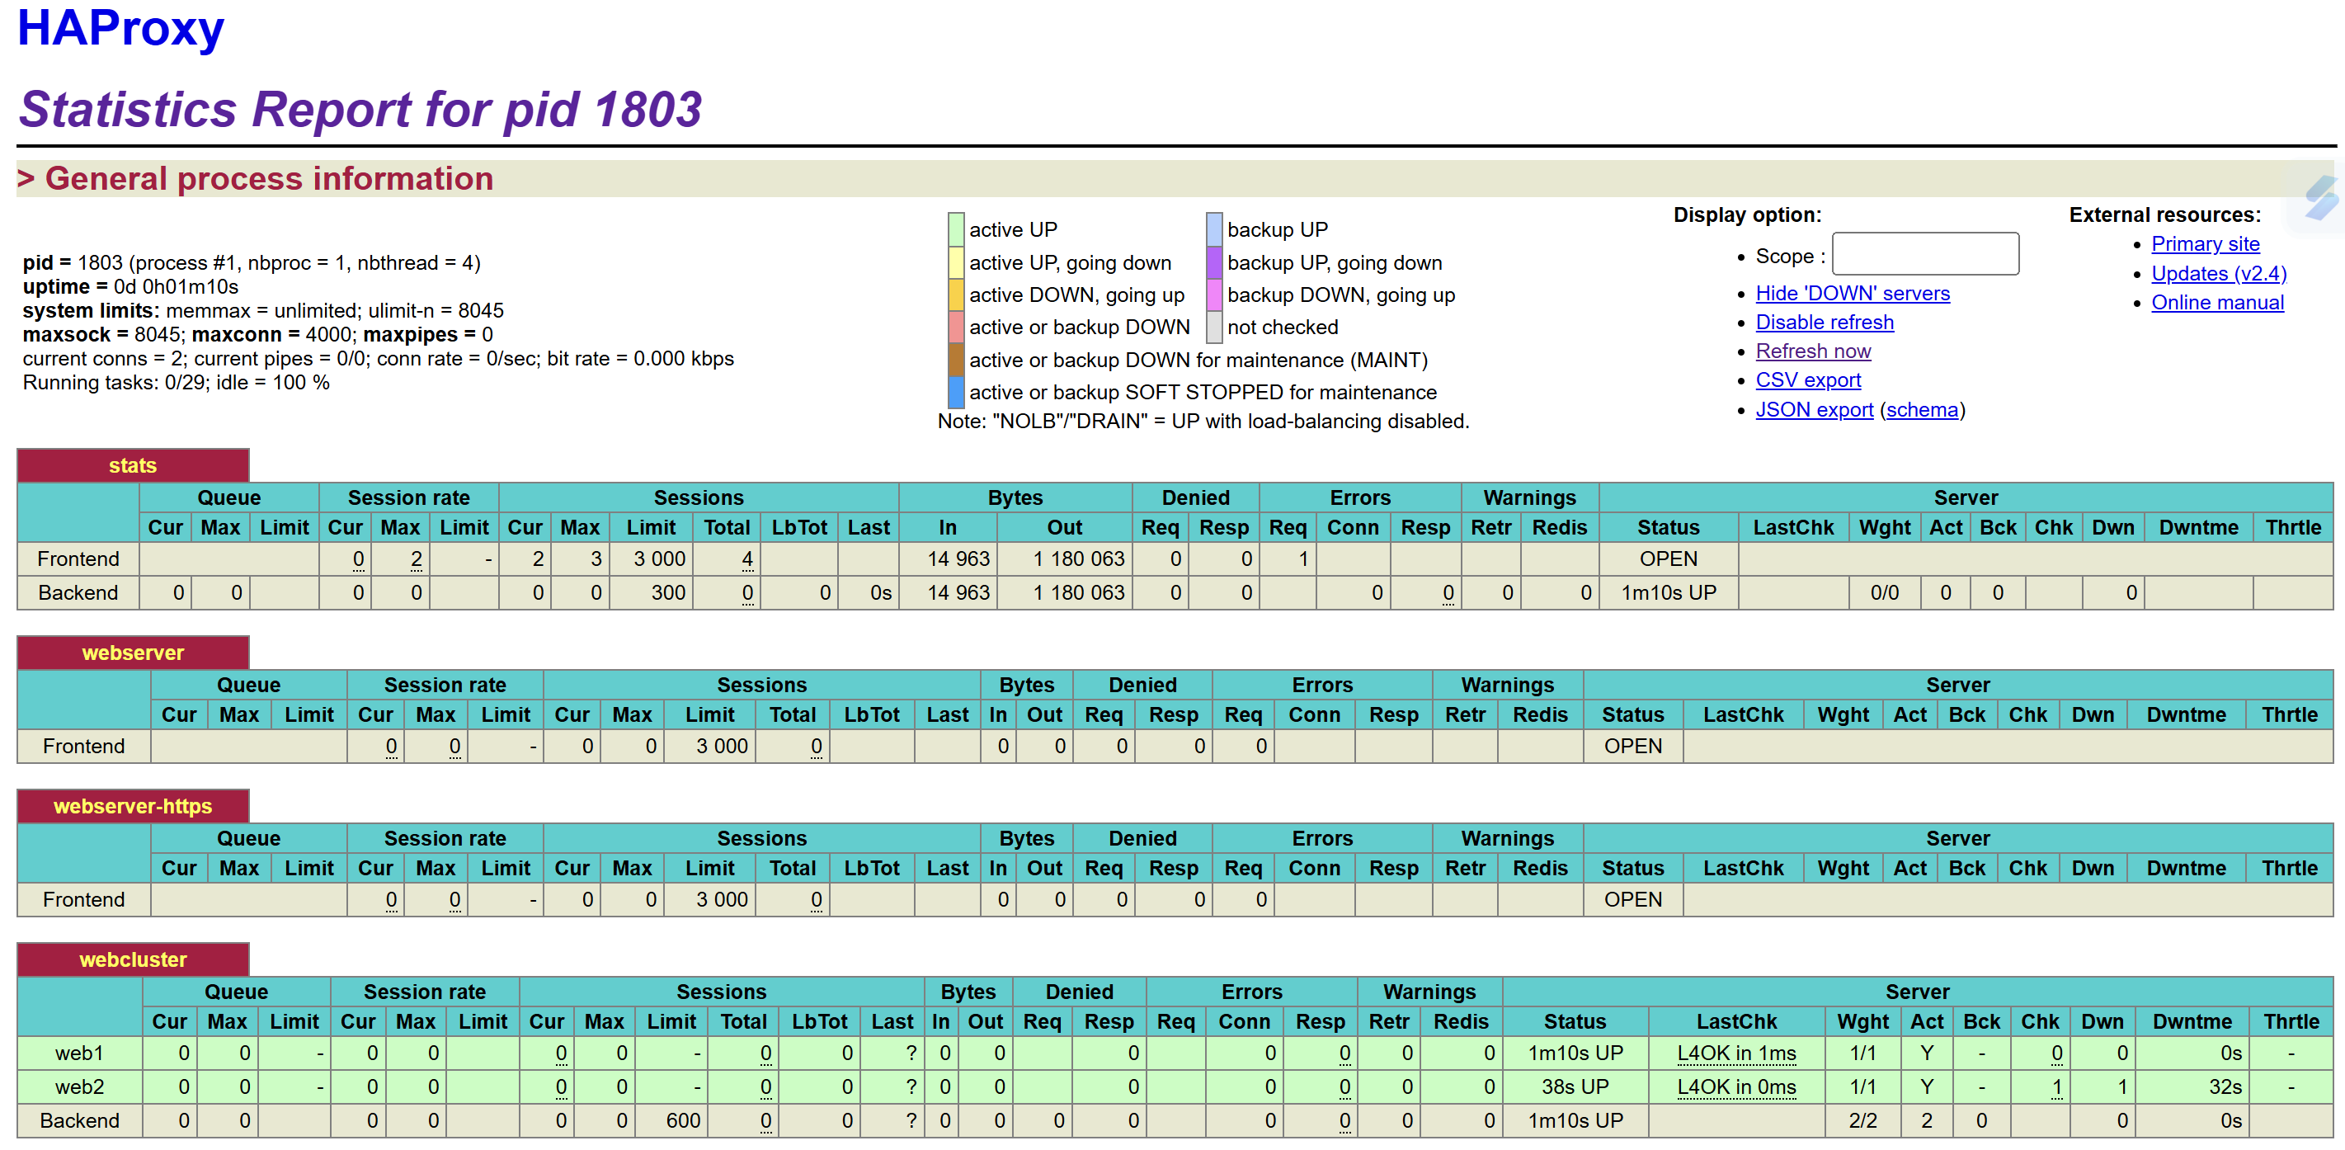Click webcluster Backend weight '2/2'

(x=1862, y=1121)
